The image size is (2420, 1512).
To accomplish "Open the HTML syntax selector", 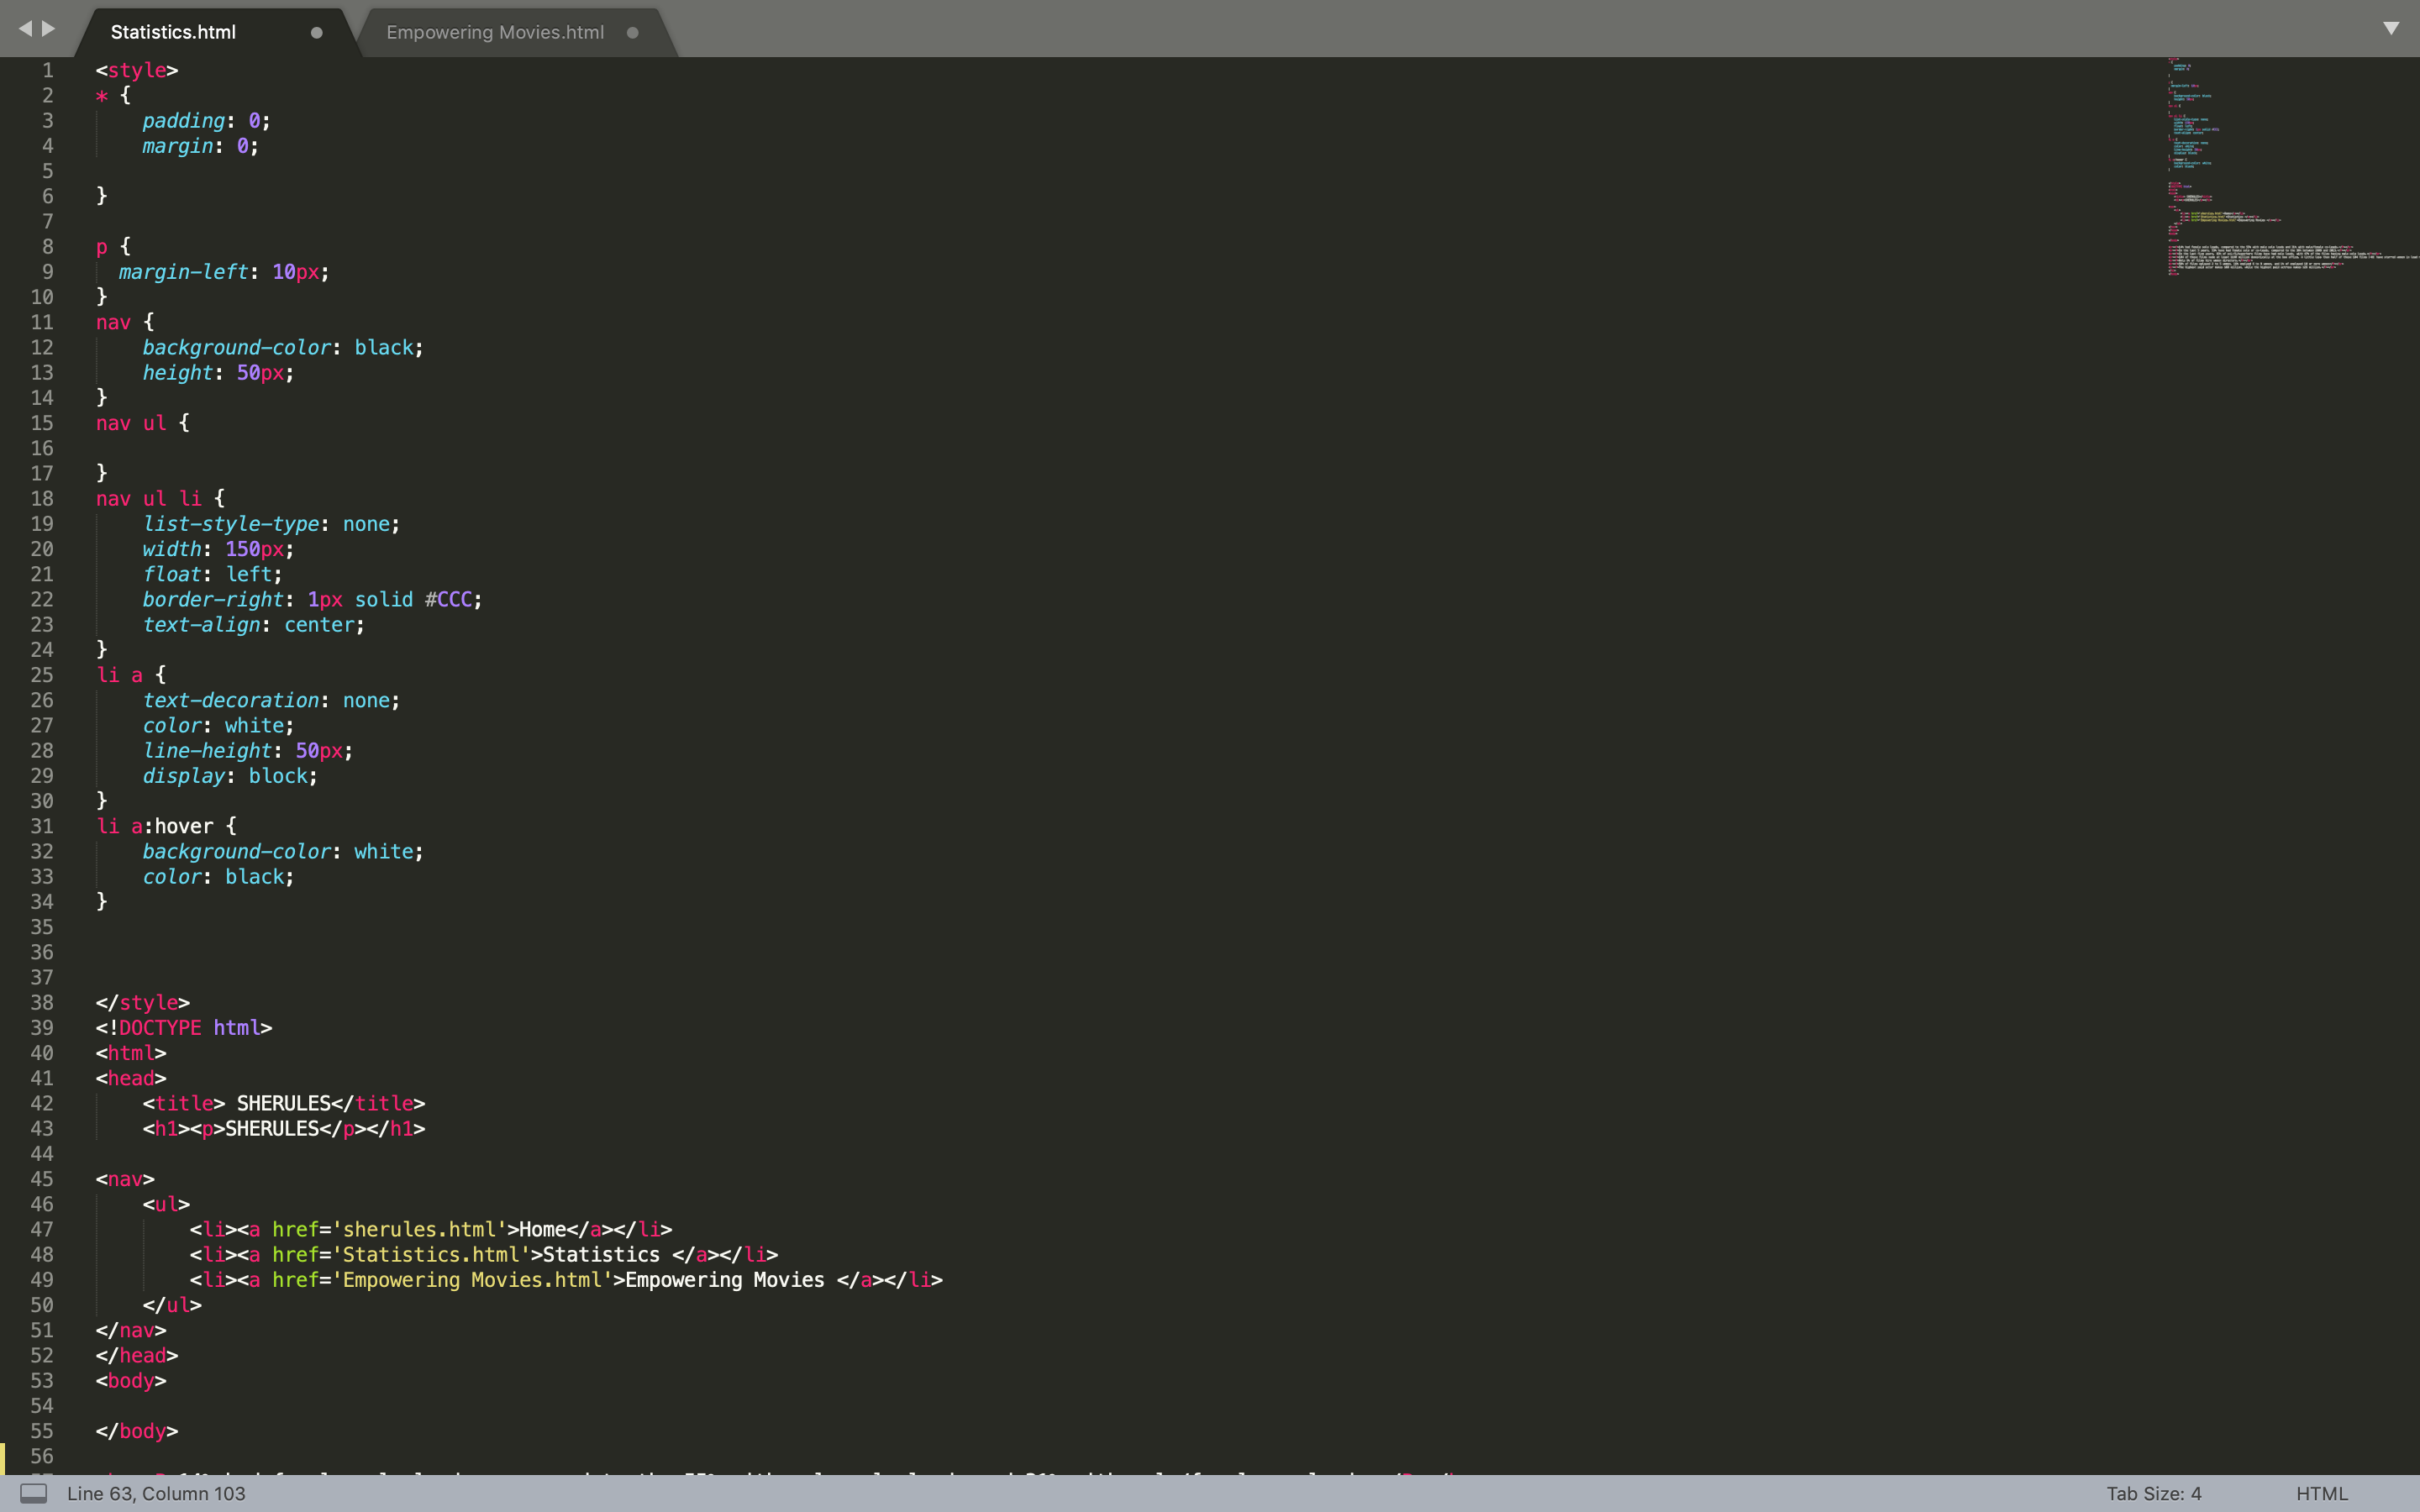I will pos(2320,1493).
